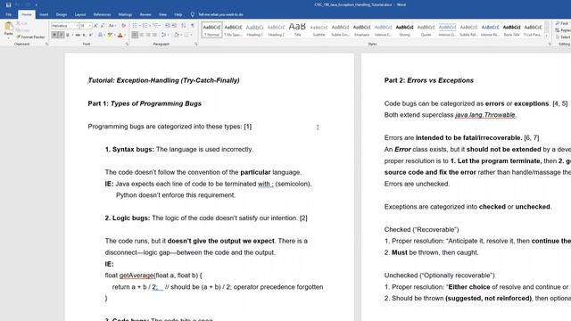Expand the Paste options arrow
The width and height of the screenshot is (571, 321).
(8, 37)
